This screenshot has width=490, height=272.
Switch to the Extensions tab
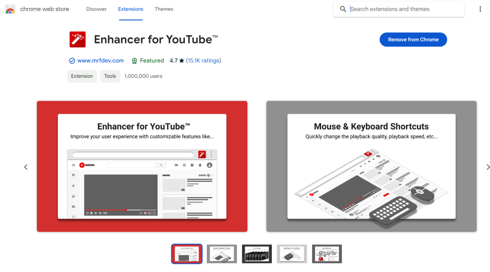point(131,9)
